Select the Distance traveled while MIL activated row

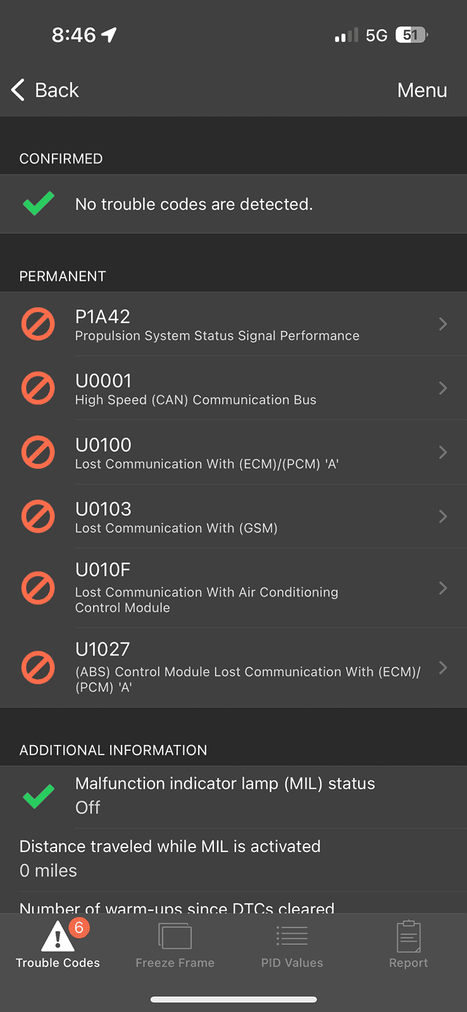click(233, 859)
